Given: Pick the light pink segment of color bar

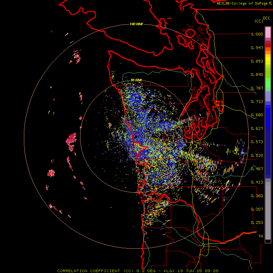Looking at the screenshot, I should [268, 32].
